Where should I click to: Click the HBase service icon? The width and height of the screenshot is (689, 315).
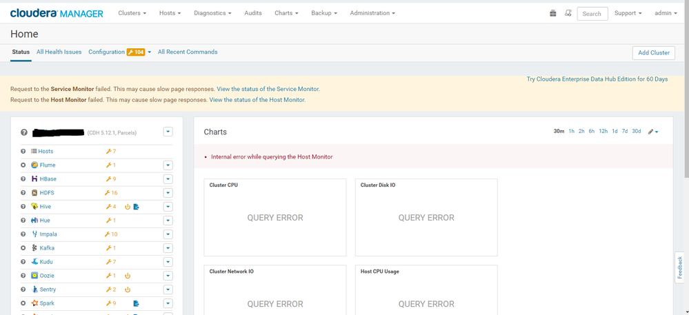click(x=34, y=179)
